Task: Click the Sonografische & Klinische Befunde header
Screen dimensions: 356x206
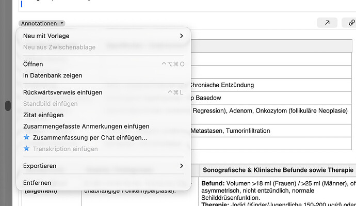Action: pyautogui.click(x=278, y=170)
